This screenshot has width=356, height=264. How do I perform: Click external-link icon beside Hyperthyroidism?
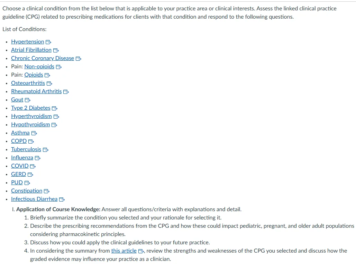point(56,117)
